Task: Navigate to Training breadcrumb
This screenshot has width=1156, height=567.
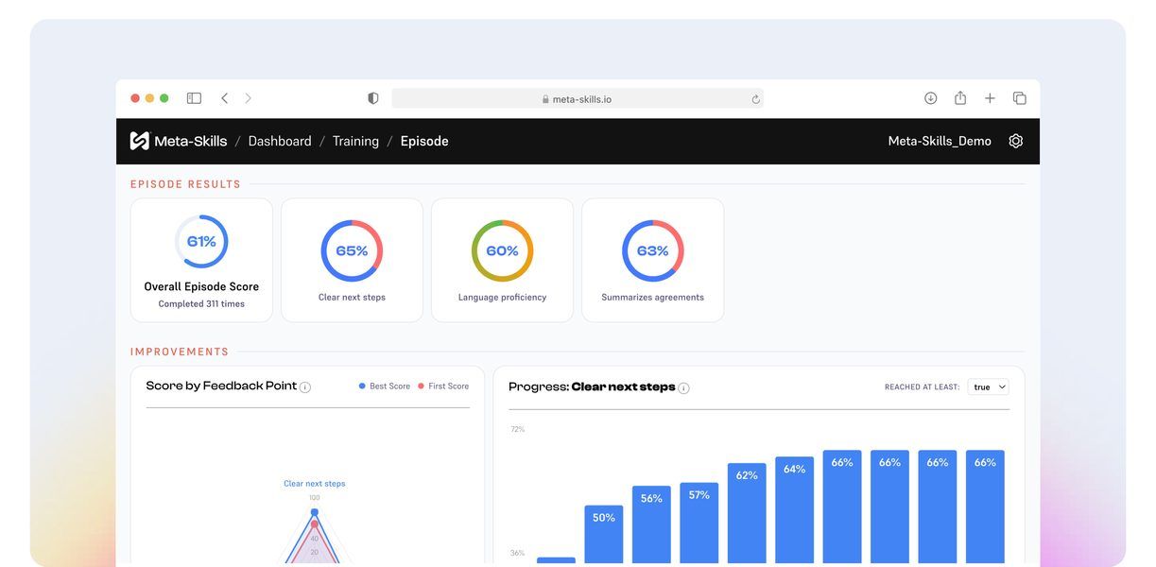Action: [355, 141]
